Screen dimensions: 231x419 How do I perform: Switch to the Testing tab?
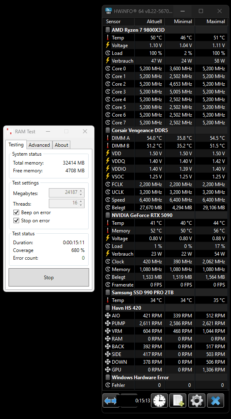(16, 145)
